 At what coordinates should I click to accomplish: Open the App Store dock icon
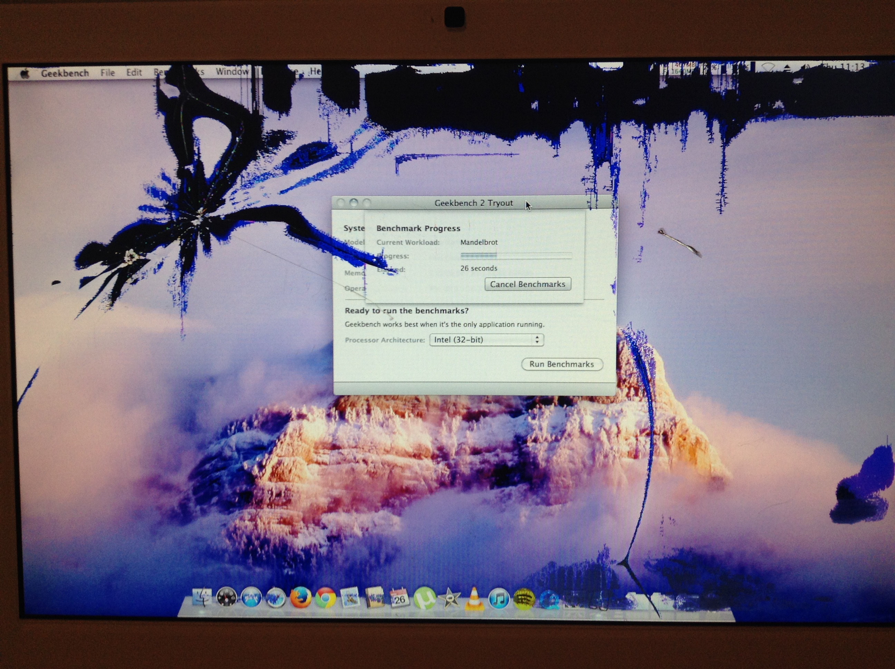coord(251,598)
